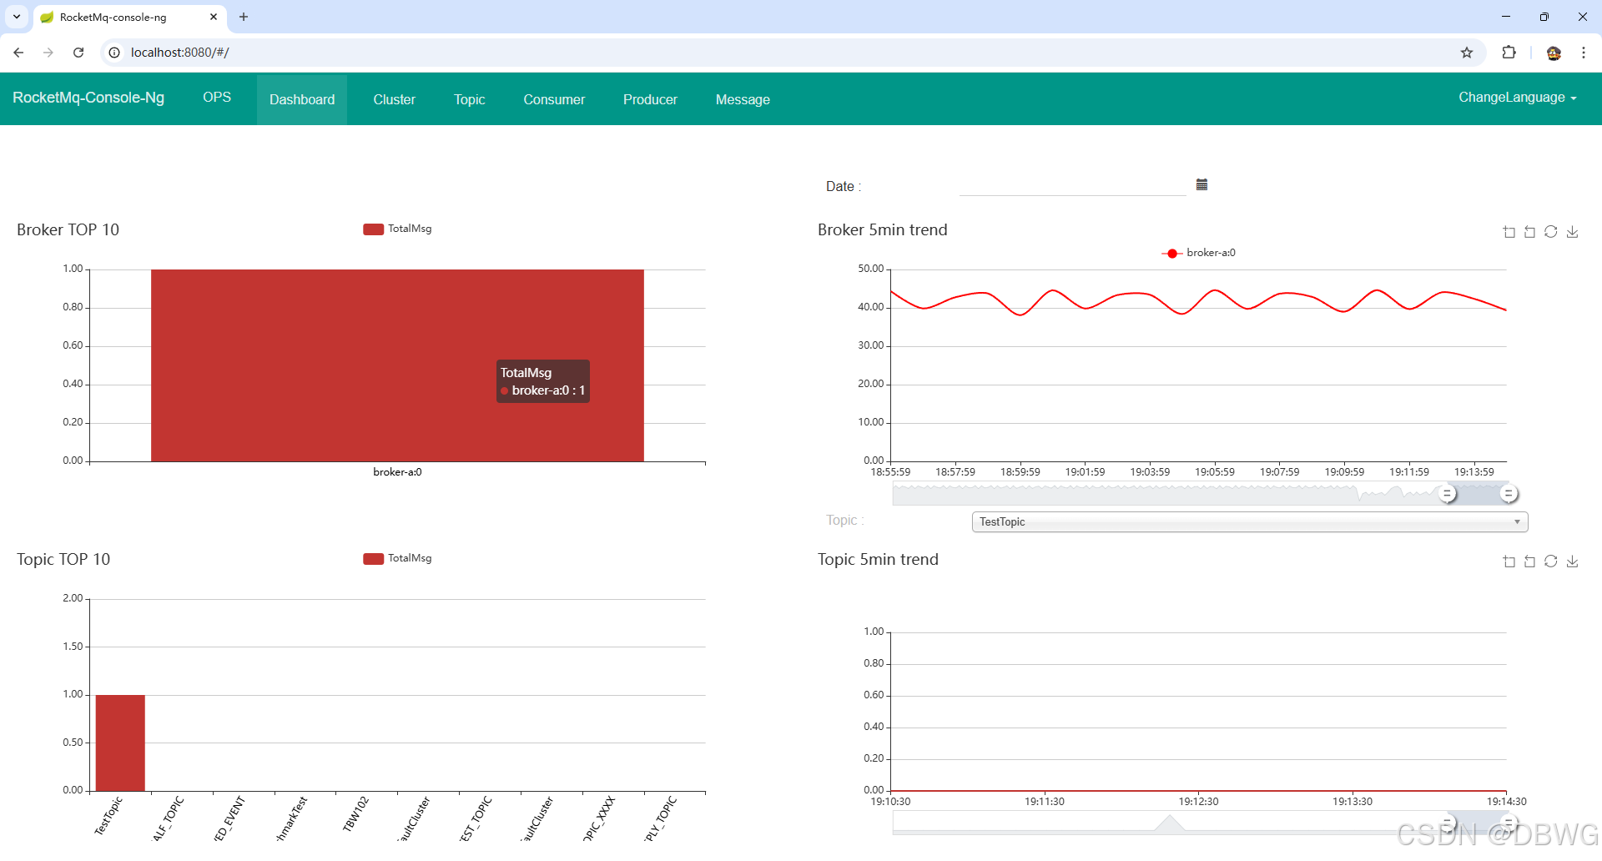Open the browser extensions puzzle icon
Screen dimensions: 1602x861
click(x=1509, y=53)
